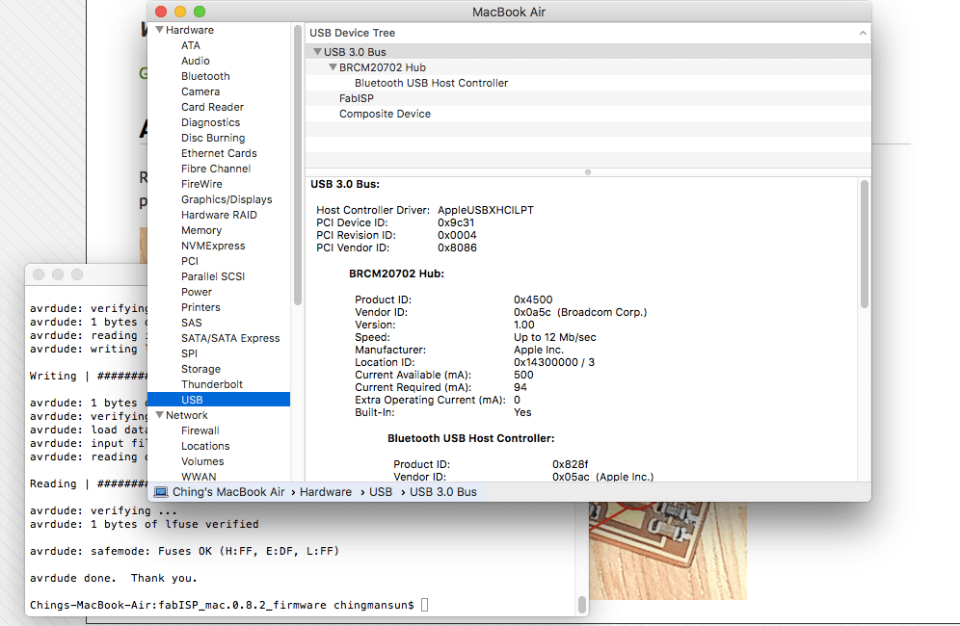Select the FabISP device in the tree
Viewport: 960px width, 626px height.
pos(357,98)
